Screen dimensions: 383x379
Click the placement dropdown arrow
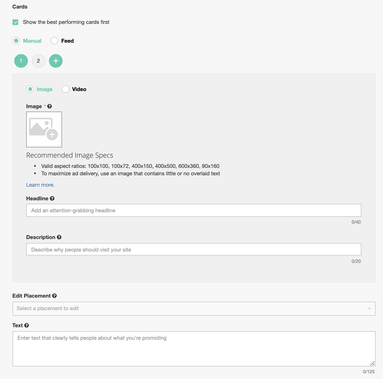click(369, 309)
